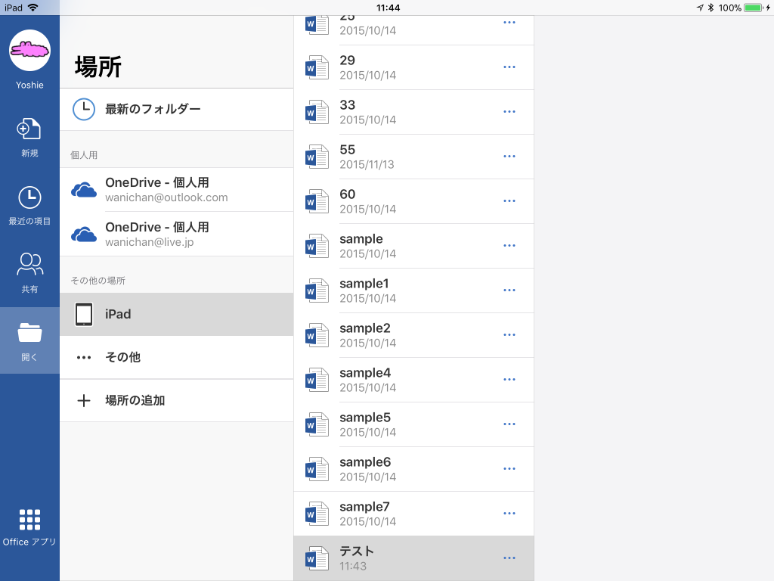
Task: Click the cloud icon for outlook.com OneDrive
Action: (84, 190)
